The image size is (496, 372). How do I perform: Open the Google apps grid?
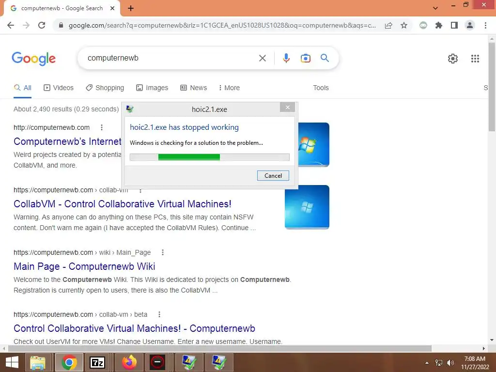(x=475, y=59)
